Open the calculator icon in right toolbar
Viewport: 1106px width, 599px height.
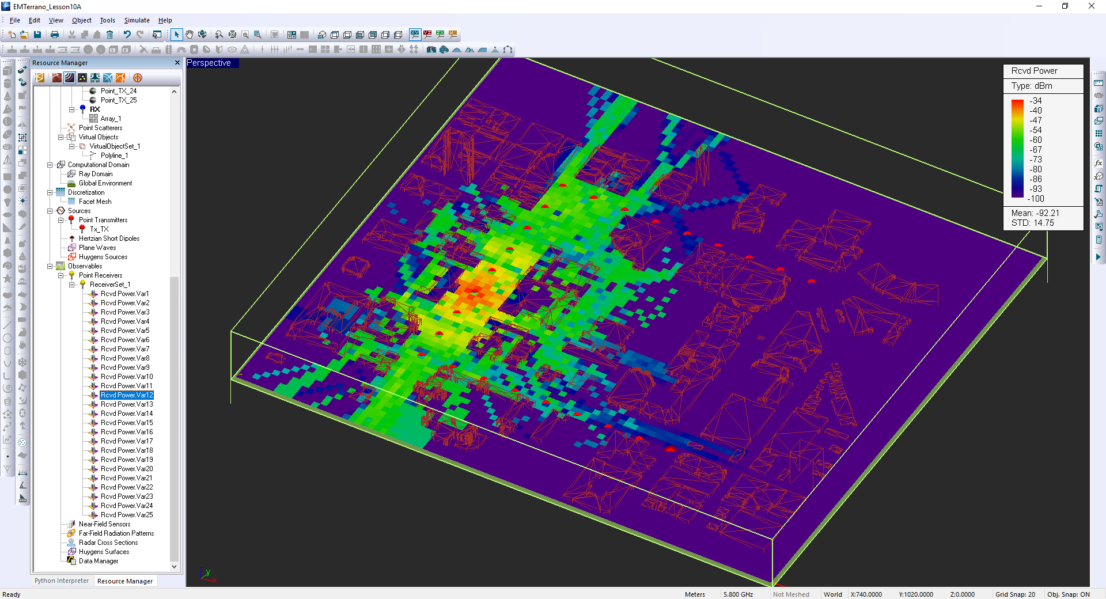pyautogui.click(x=1099, y=240)
